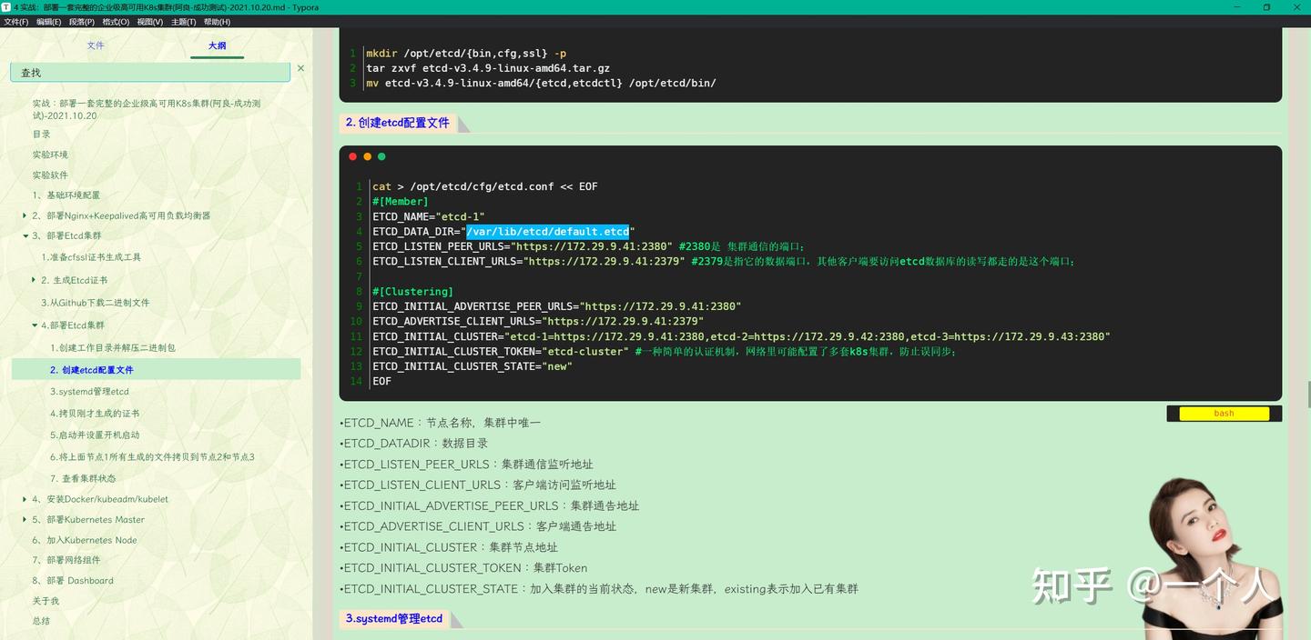The image size is (1311, 640).
Task: Expand the 生成Etcd证书 outline node
Action: pyautogui.click(x=35, y=280)
